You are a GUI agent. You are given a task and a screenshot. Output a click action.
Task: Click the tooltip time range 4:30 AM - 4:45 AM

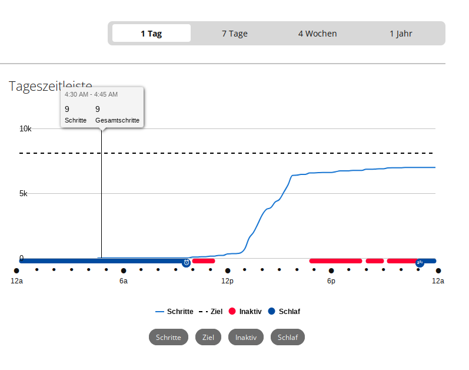coord(91,94)
